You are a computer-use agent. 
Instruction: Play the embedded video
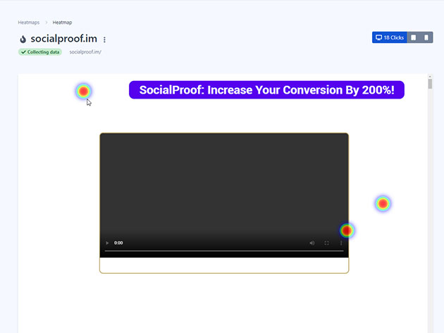click(x=107, y=243)
